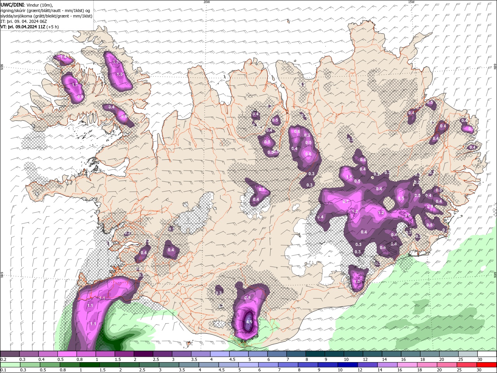Select the 12 swatch in the lower rain scale
Screen dimensions: 497x373
pos(368,365)
